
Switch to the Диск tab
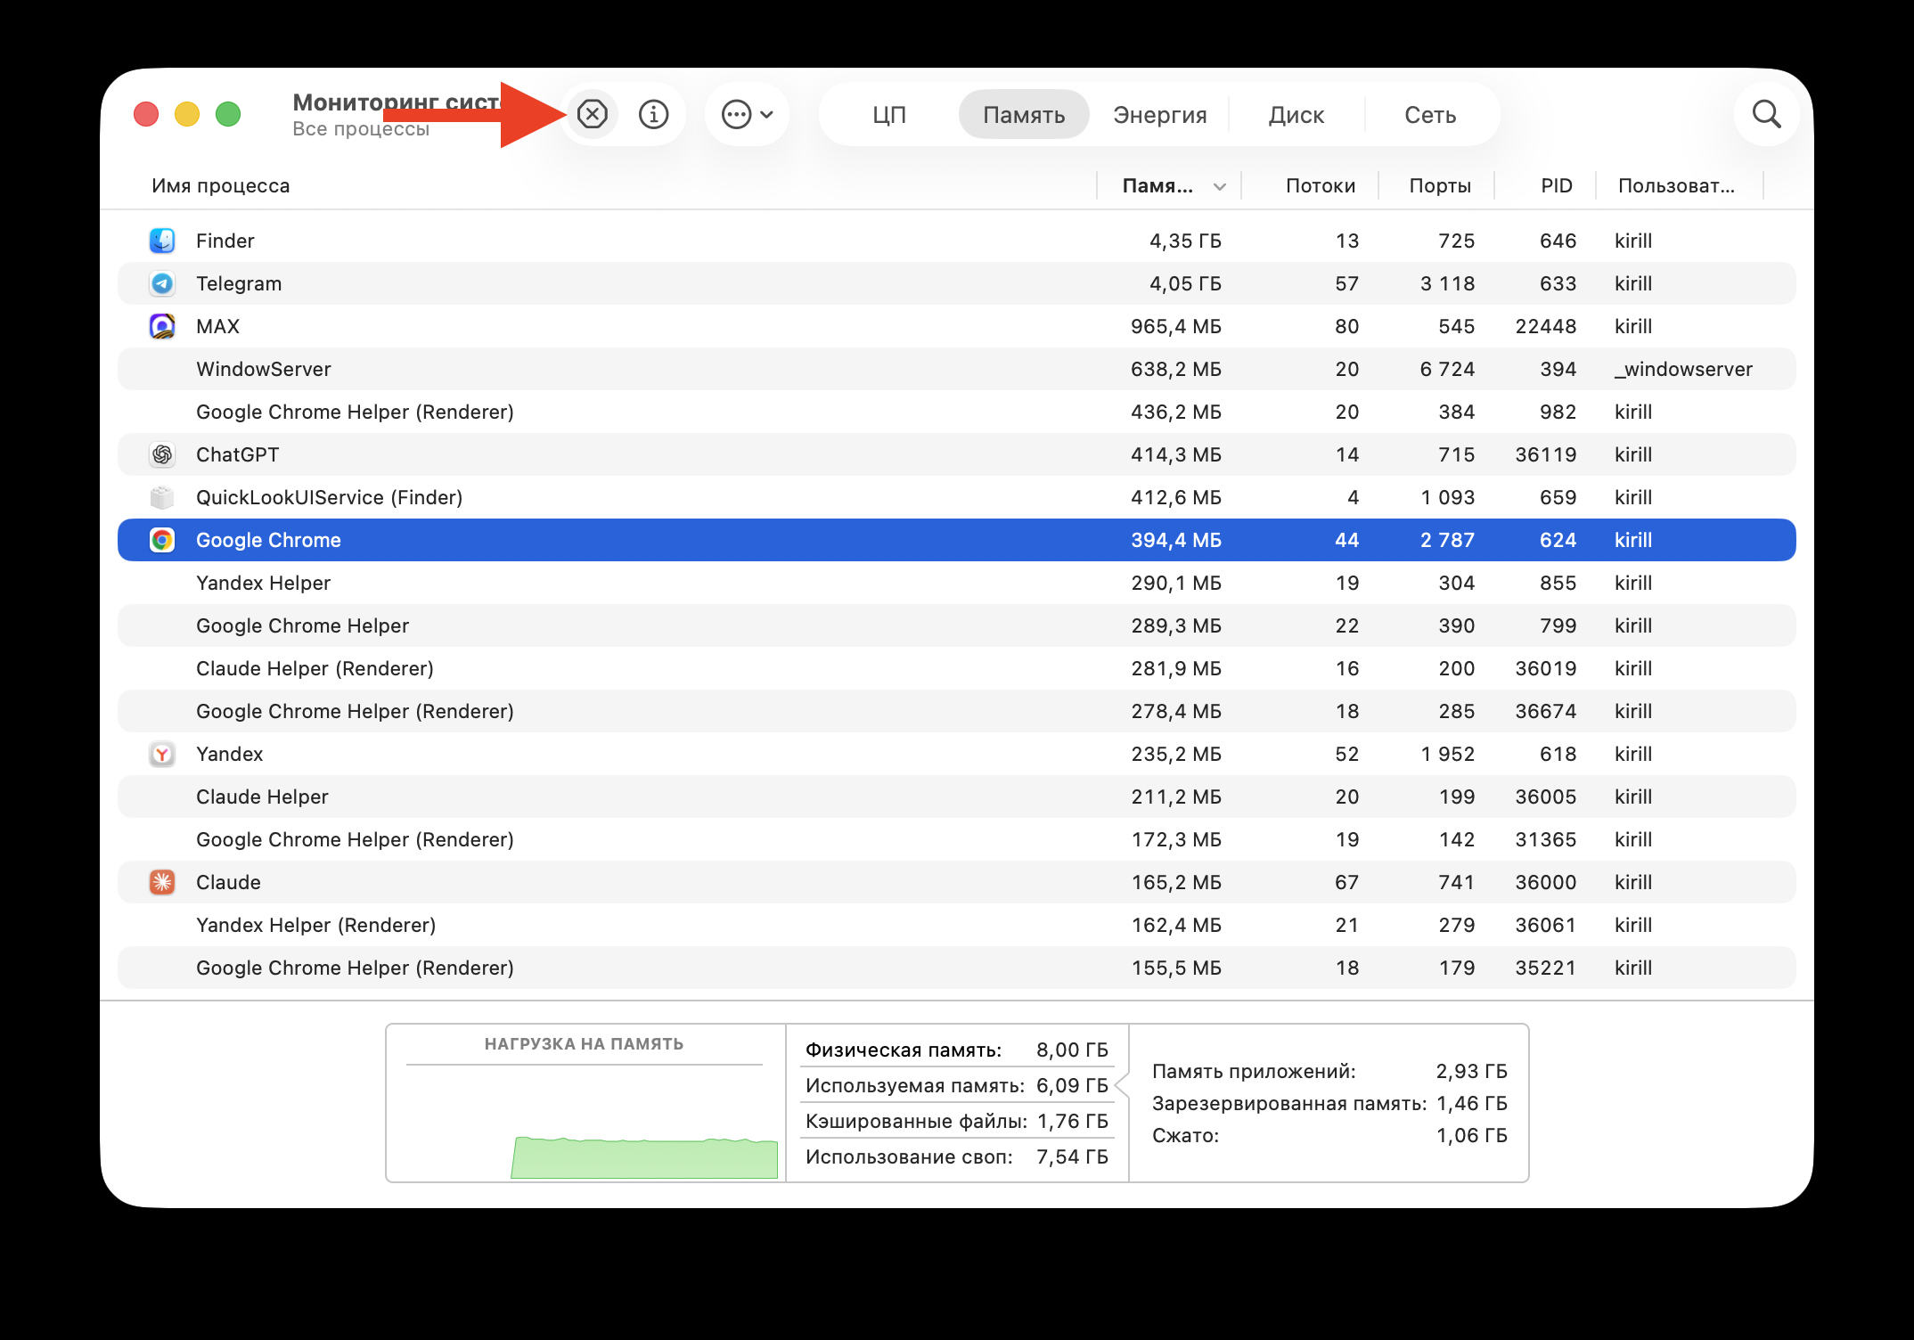click(1296, 115)
